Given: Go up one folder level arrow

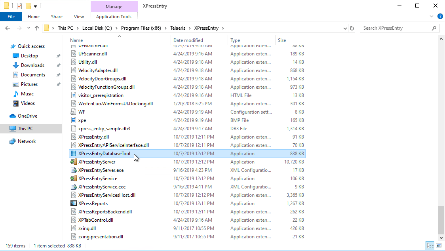Looking at the screenshot, I should [36, 28].
